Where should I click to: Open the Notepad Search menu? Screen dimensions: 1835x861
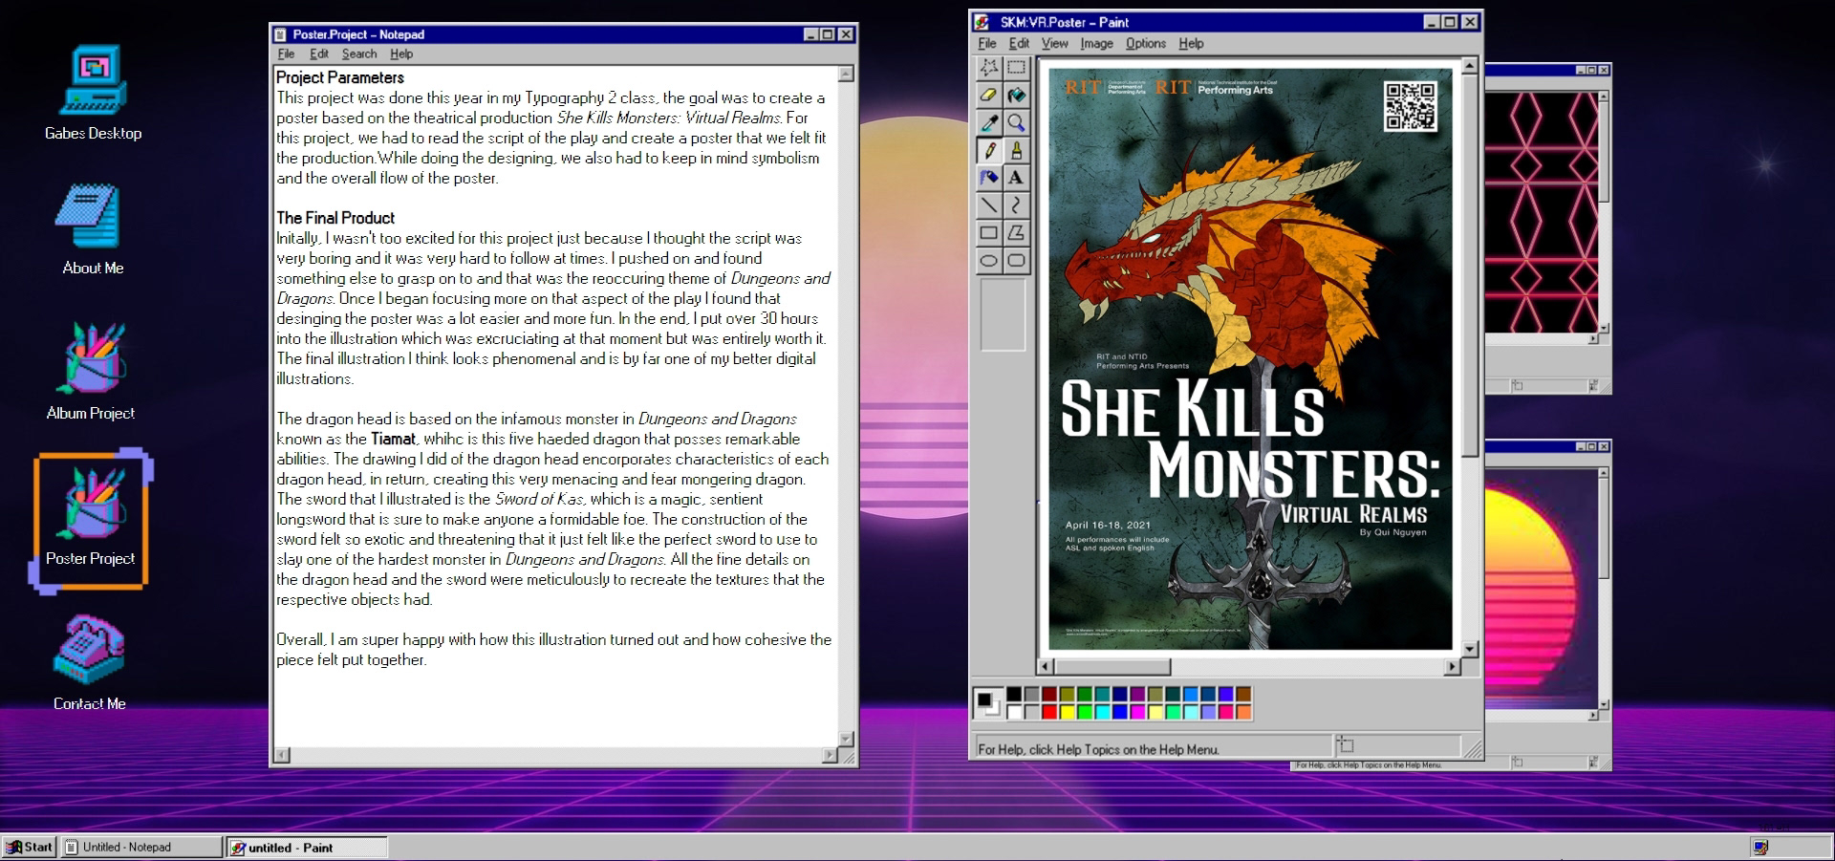pos(359,54)
